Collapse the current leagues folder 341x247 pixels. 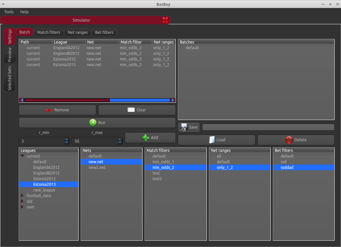click(x=23, y=156)
